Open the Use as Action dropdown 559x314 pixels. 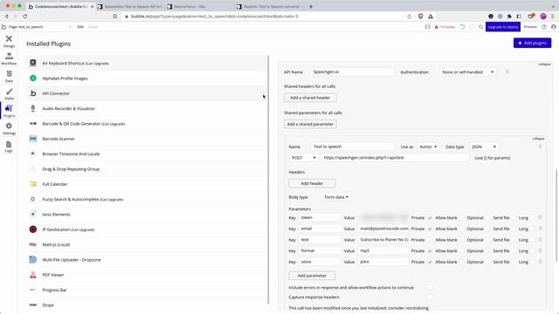(428, 147)
